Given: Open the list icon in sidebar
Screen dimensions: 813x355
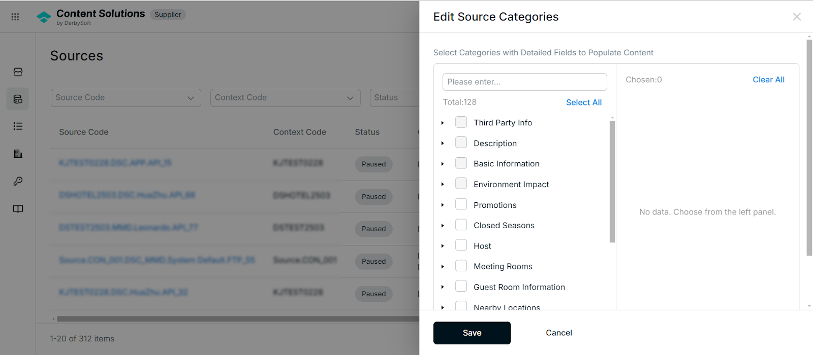Looking at the screenshot, I should click(18, 126).
